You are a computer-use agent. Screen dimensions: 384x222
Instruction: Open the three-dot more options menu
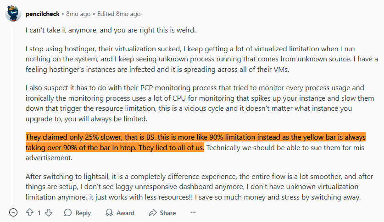tap(193, 212)
